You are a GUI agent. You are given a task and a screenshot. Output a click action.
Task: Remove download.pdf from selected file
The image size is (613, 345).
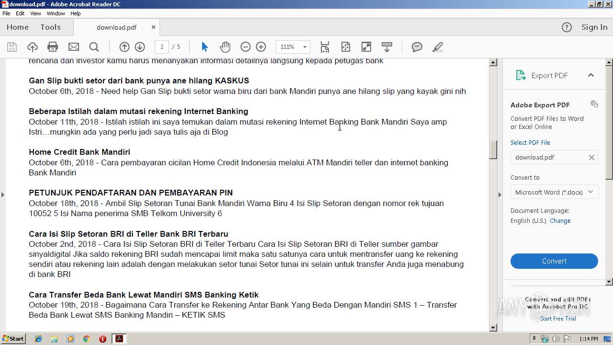(x=591, y=157)
